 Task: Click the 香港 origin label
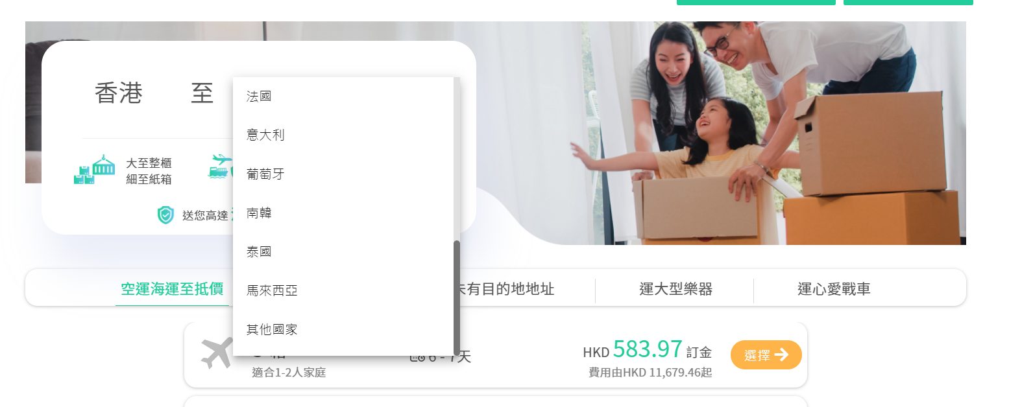click(x=118, y=94)
